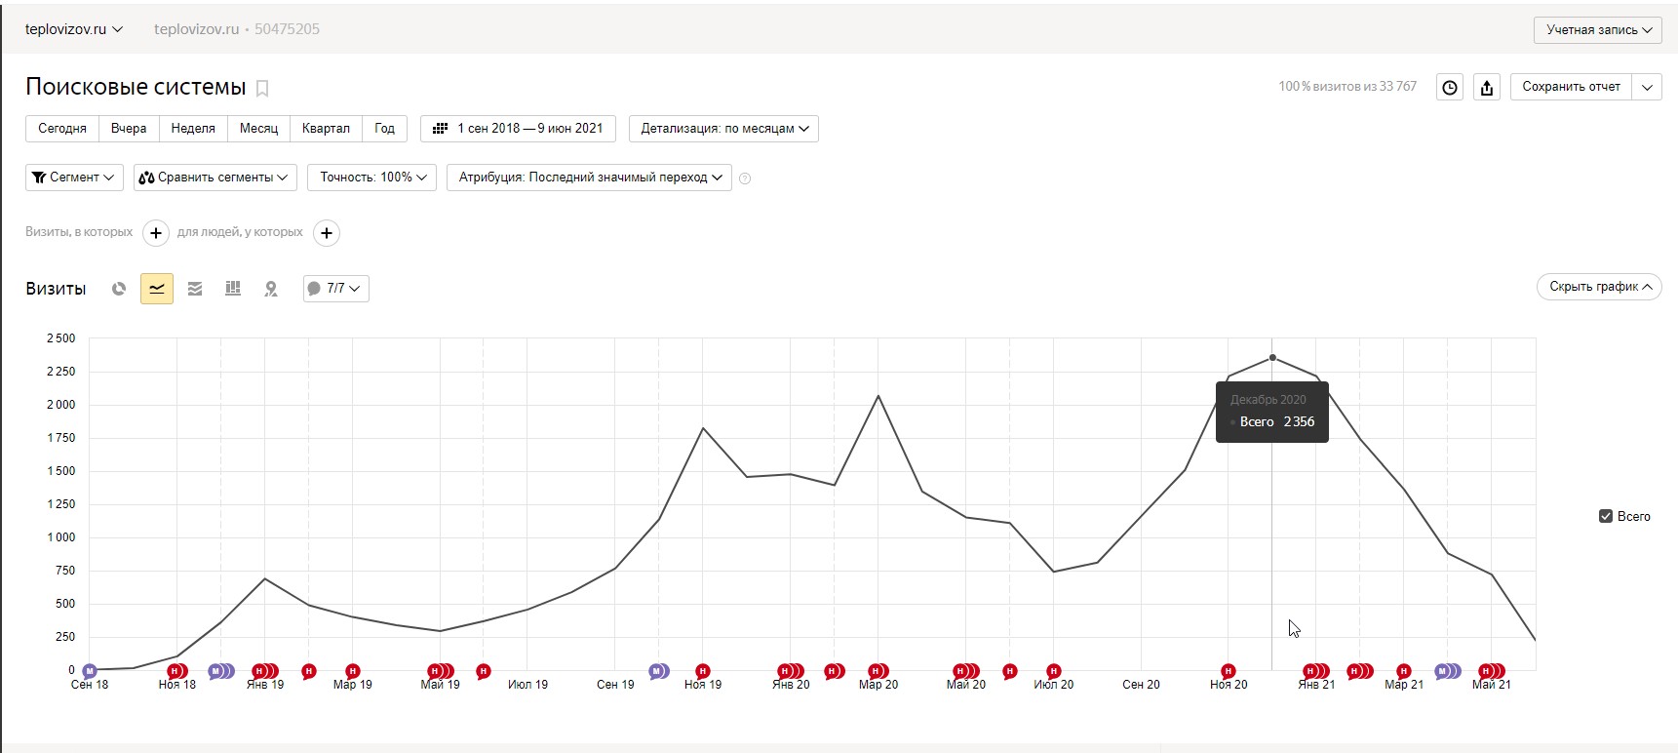Click red annotation cluster at Май 21

[x=1492, y=671]
